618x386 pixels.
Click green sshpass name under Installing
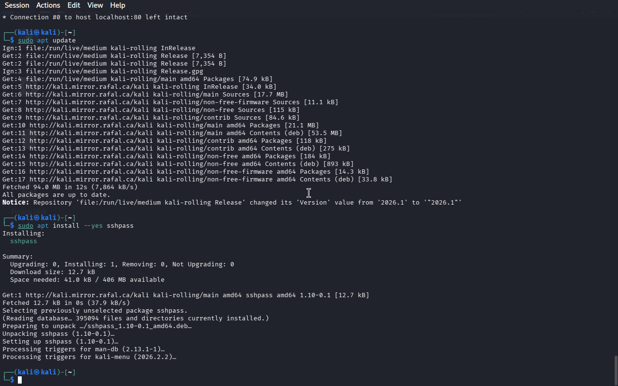[x=24, y=241]
